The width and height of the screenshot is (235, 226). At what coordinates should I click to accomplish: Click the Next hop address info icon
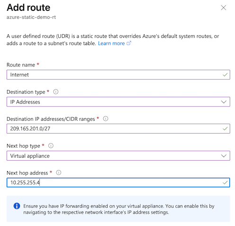pos(59,172)
